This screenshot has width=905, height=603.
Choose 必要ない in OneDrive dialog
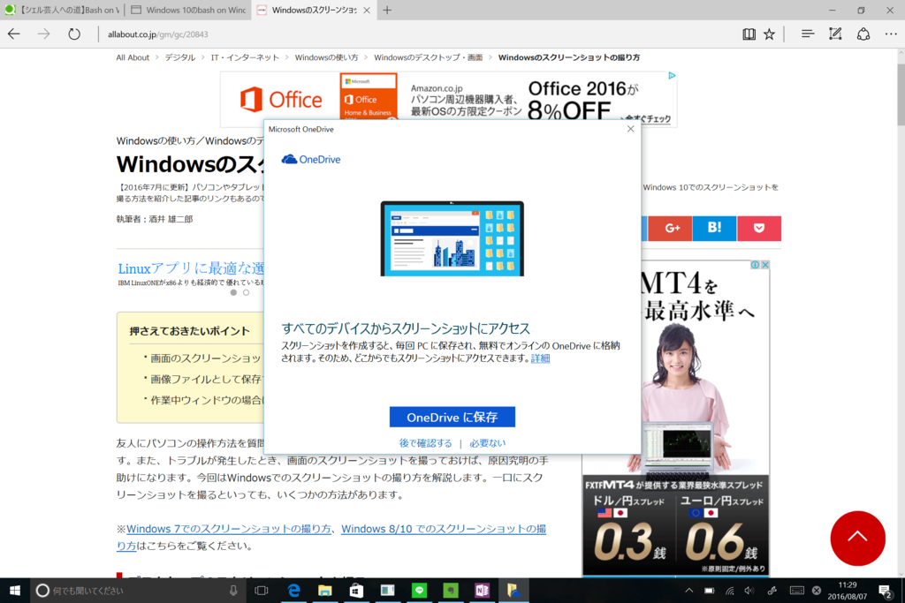487,442
